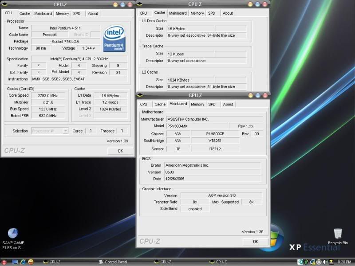Screen dimensions: 355x266
Task: Click the BIOS Version field showing 0503
Action: point(212,172)
